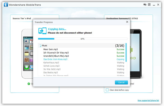Click the (3/16) music file counter

120,45
